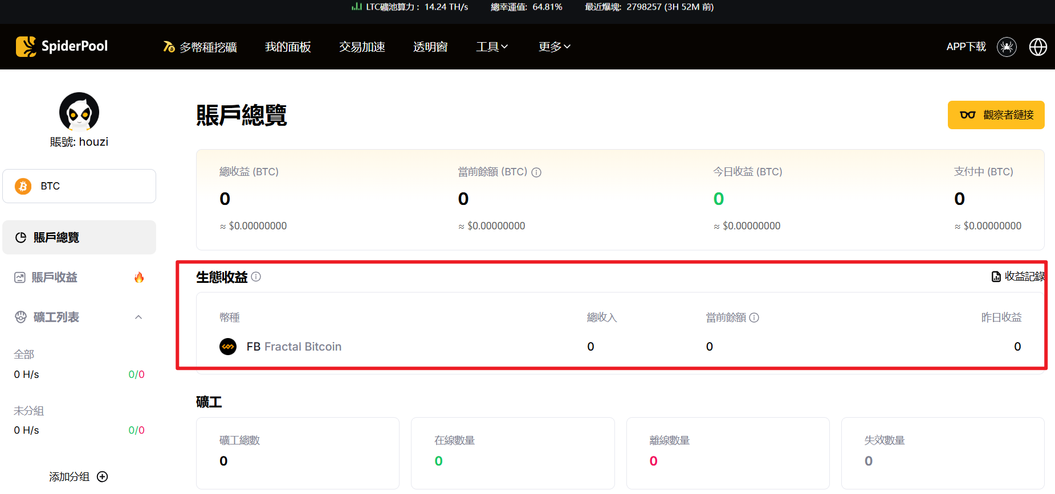The height and width of the screenshot is (494, 1055).
Task: Select 賬戶收益 in the sidebar
Action: (x=54, y=277)
